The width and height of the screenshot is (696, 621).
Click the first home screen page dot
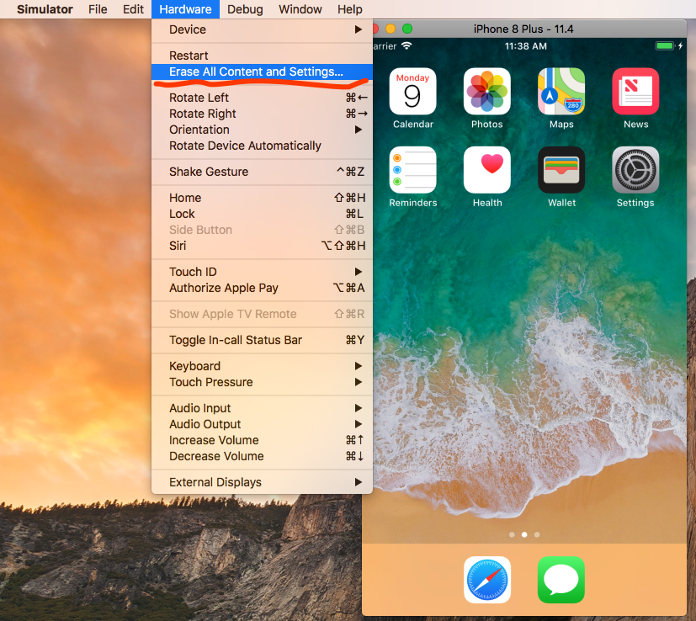(x=512, y=534)
